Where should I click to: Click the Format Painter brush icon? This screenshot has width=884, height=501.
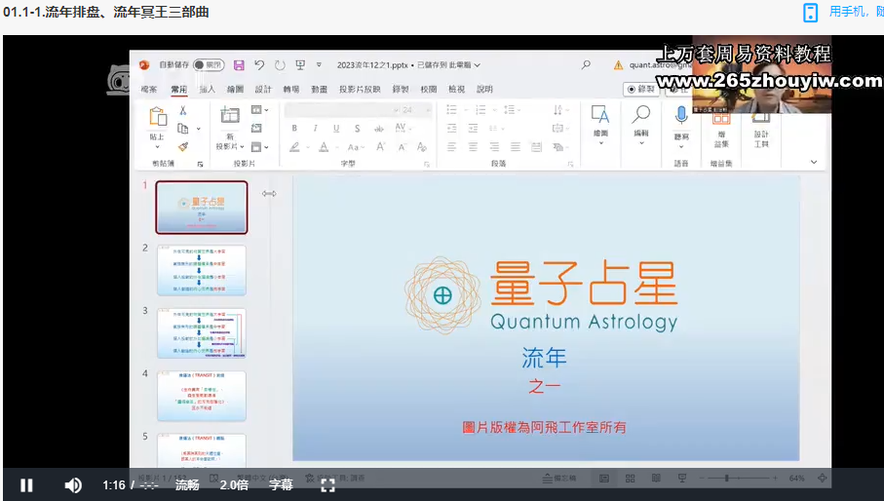(182, 146)
